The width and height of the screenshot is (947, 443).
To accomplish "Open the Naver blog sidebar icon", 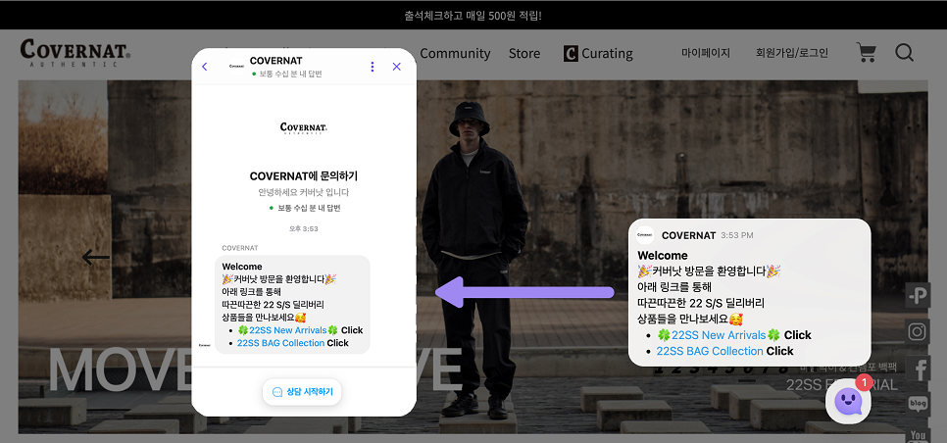I will click(x=918, y=404).
